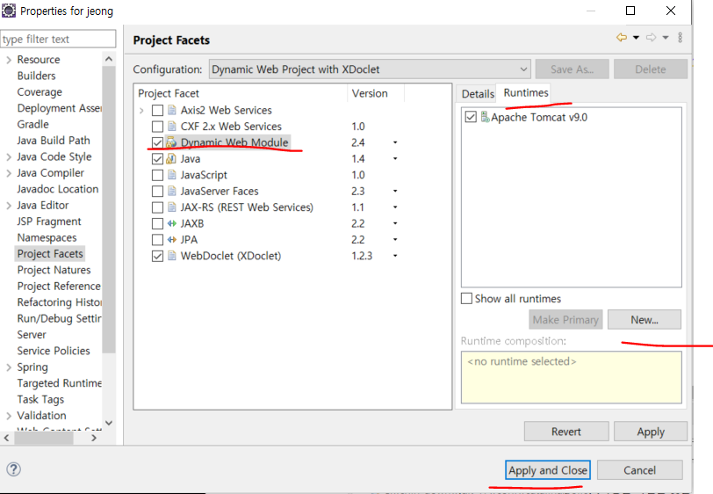Click the sidebar horizontal scrollbar
The width and height of the screenshot is (713, 494).
[44, 438]
